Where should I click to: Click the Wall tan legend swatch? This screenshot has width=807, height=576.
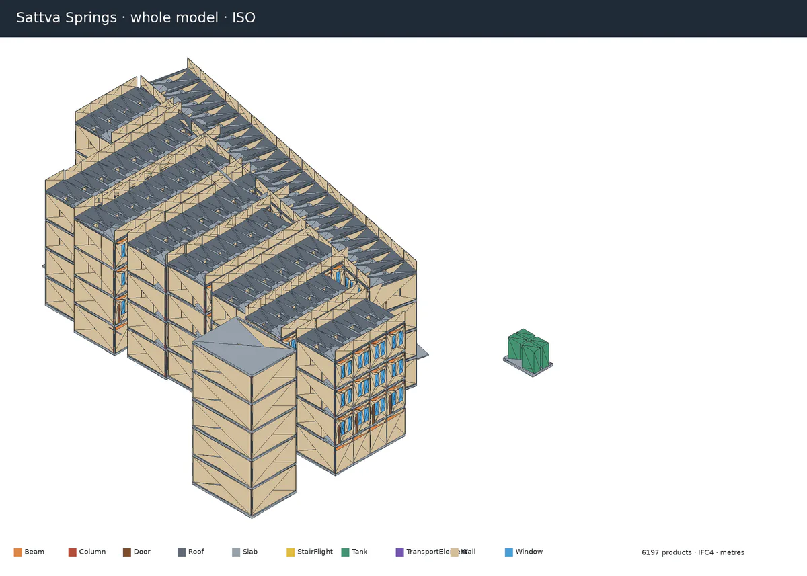(455, 552)
